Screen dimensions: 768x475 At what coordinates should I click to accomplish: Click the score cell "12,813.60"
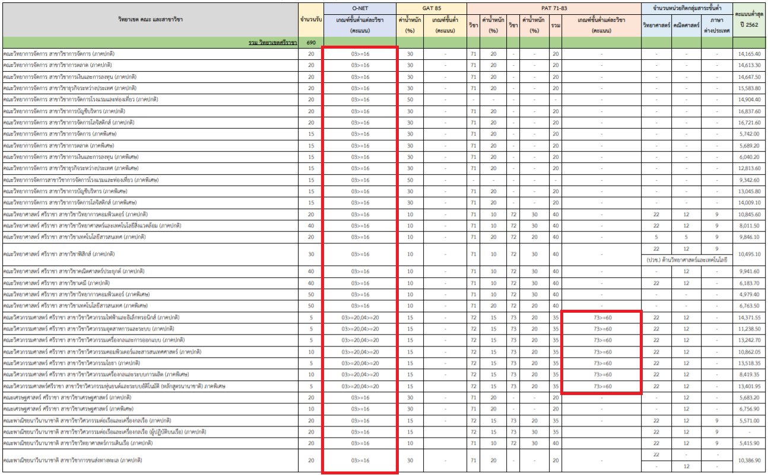coord(749,168)
